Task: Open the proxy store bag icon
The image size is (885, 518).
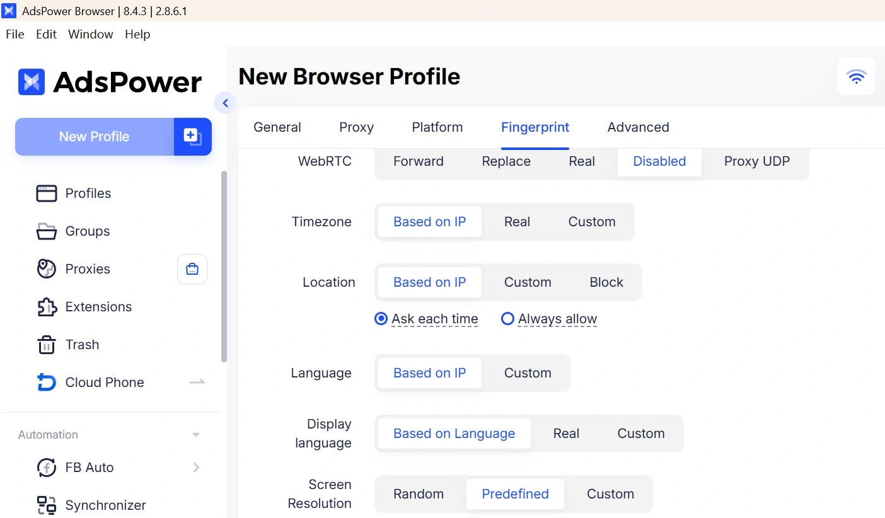Action: (x=192, y=269)
